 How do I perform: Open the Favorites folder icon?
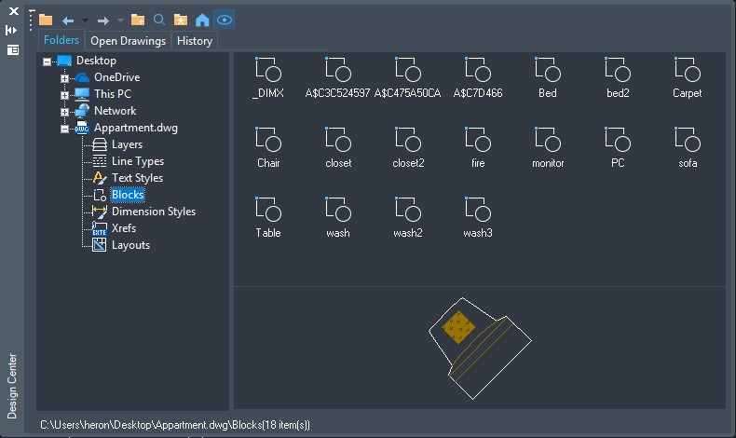pyautogui.click(x=181, y=20)
